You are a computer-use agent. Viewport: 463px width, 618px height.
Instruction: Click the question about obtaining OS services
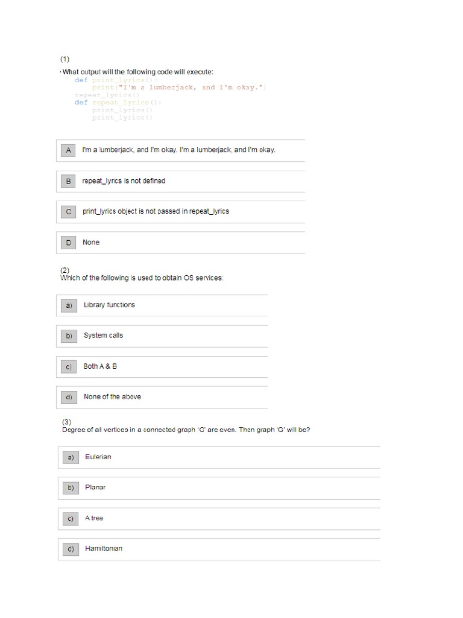click(x=142, y=278)
